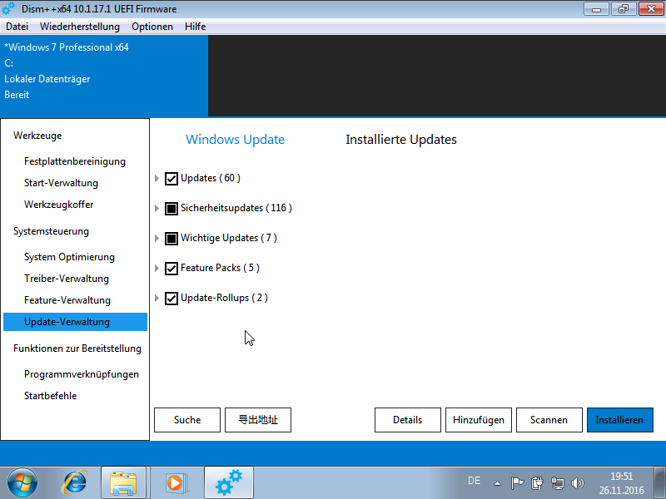Screen dimensions: 666x499
Task: Expand the Feature Packs (5) group arrow
Action: pyautogui.click(x=157, y=268)
